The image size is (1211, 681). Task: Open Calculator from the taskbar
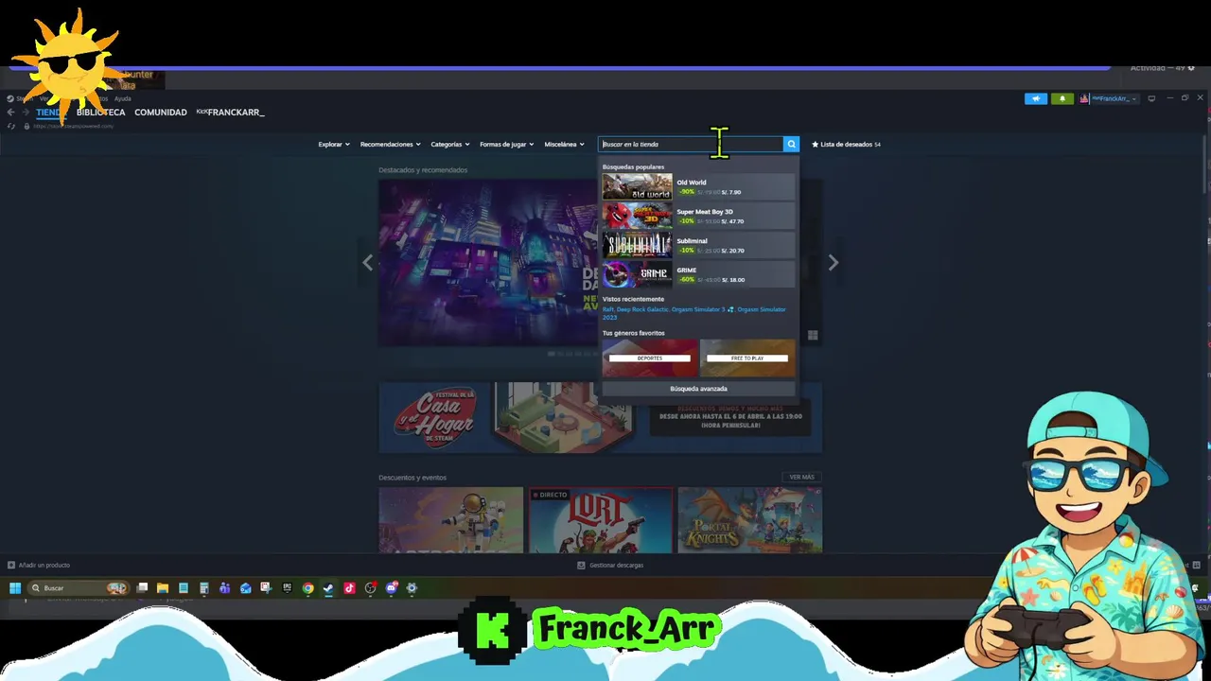click(x=203, y=588)
